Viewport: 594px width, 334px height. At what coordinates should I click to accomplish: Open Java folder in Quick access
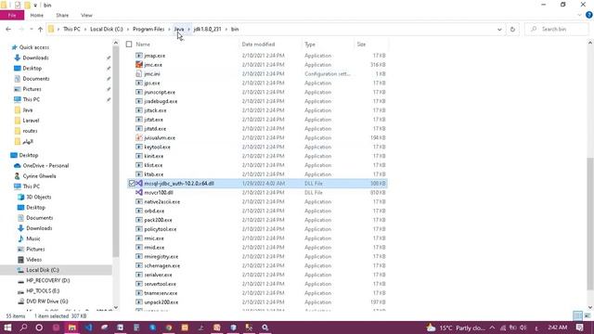point(28,109)
